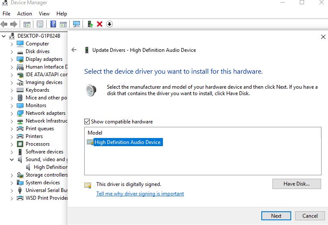Click the Help toolbar icon
Viewport: 328px width, 225px height.
(53, 24)
